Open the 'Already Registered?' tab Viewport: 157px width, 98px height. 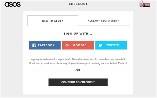103,21
